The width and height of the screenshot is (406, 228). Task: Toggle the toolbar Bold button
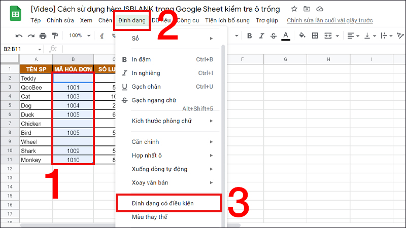coord(249,35)
